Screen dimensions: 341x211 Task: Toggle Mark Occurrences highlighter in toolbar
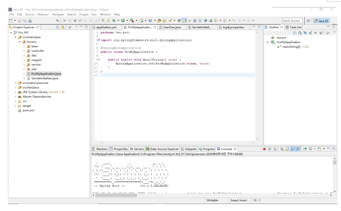point(185,20)
